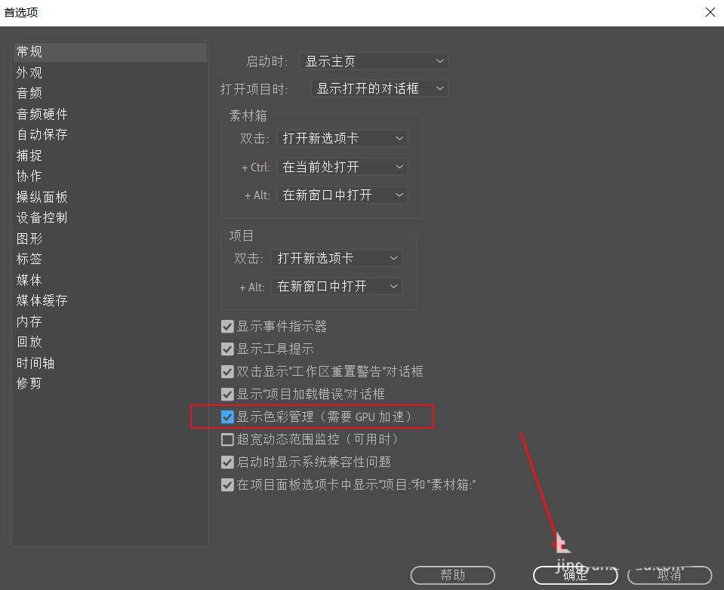Expand the 项目 double-click dropdown
The width and height of the screenshot is (724, 590).
pyautogui.click(x=337, y=258)
